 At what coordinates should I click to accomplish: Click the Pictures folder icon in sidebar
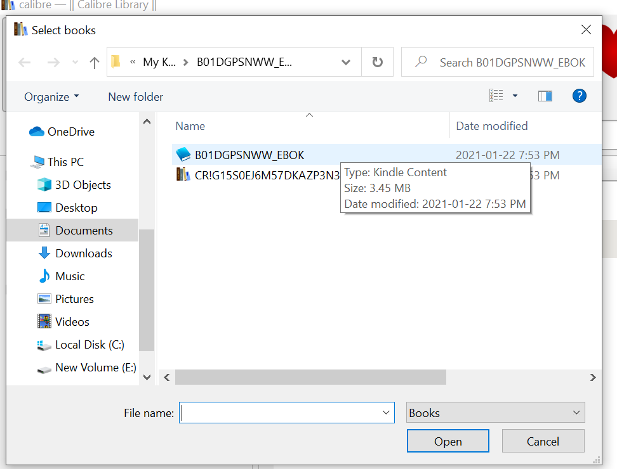pos(44,299)
